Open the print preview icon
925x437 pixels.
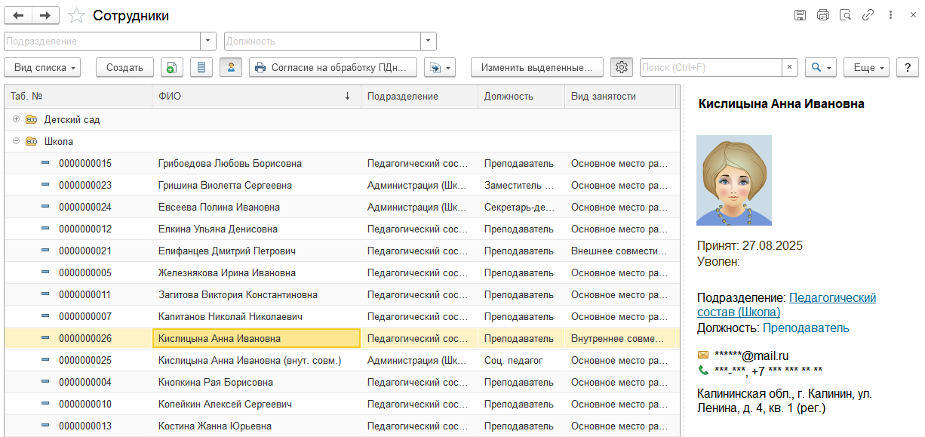pyautogui.click(x=845, y=15)
